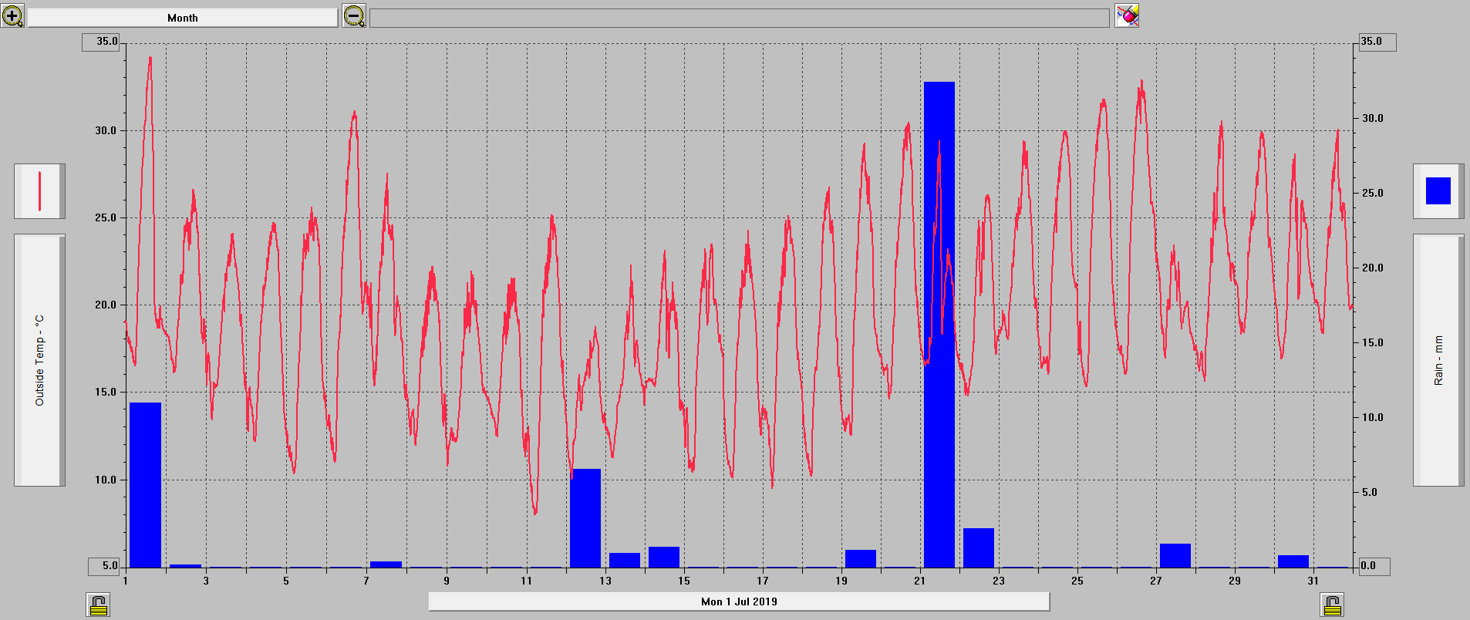Viewport: 1470px width, 620px height.
Task: Click the zoom in magnifier icon
Action: pos(12,15)
